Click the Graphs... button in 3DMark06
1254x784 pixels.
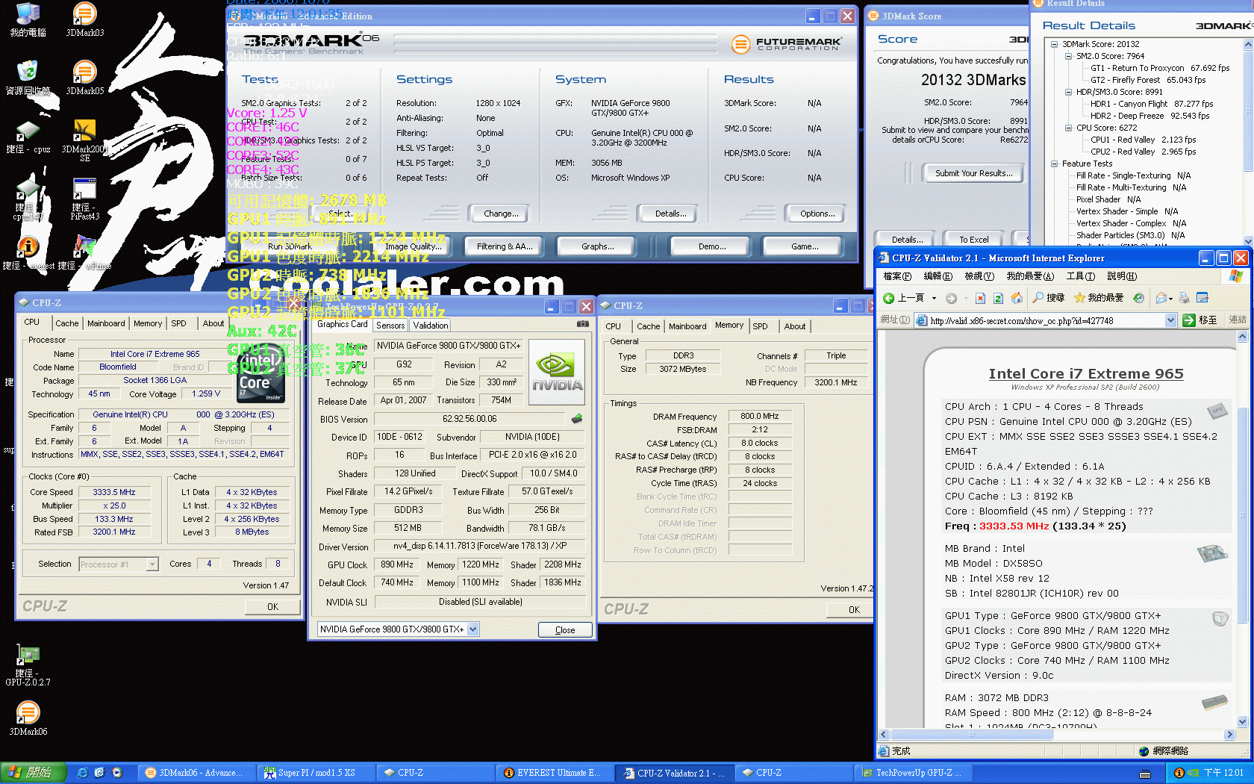click(x=598, y=246)
